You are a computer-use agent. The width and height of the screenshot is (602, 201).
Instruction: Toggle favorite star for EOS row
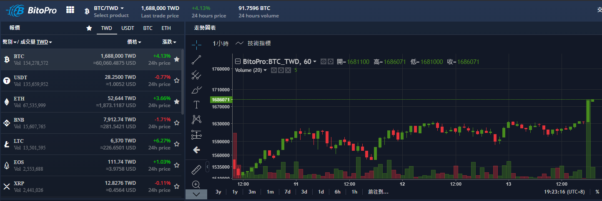(177, 165)
